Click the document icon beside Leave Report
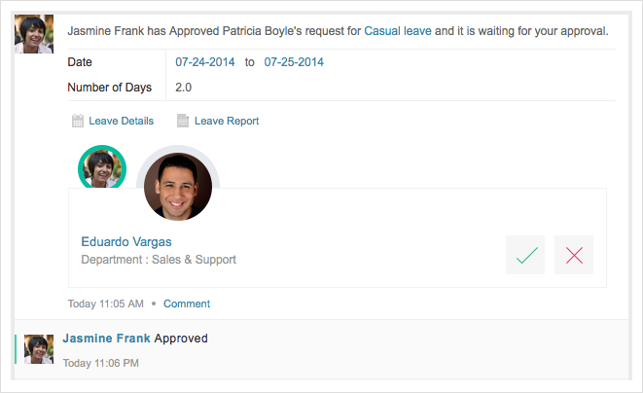Viewport: 643px width, 393px height. 183,122
